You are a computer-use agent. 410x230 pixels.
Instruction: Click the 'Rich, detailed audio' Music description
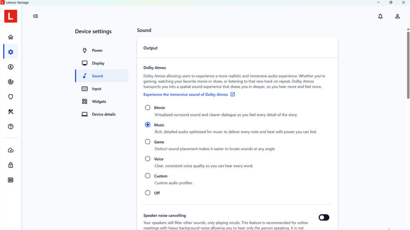tap(235, 132)
